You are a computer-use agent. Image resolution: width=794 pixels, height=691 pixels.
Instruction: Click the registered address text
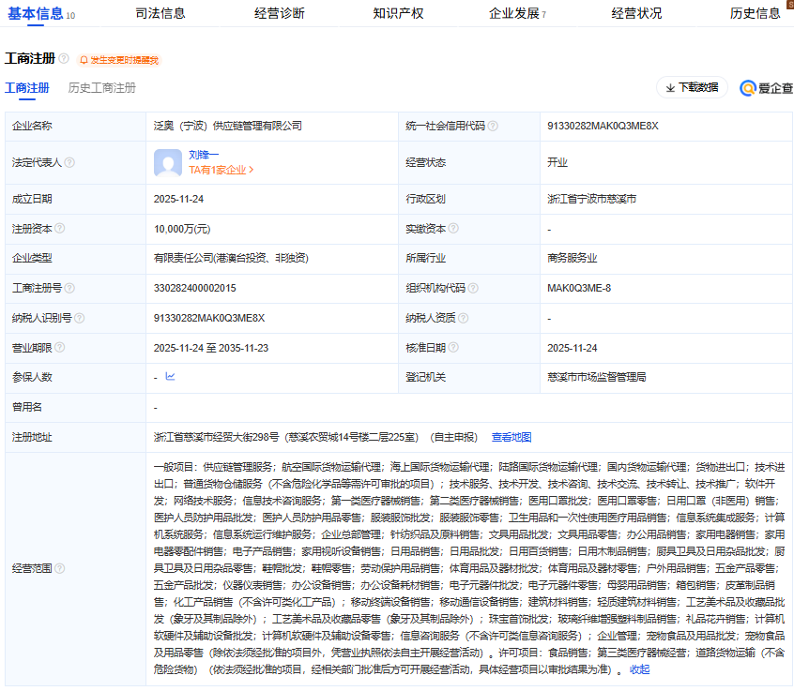point(315,437)
